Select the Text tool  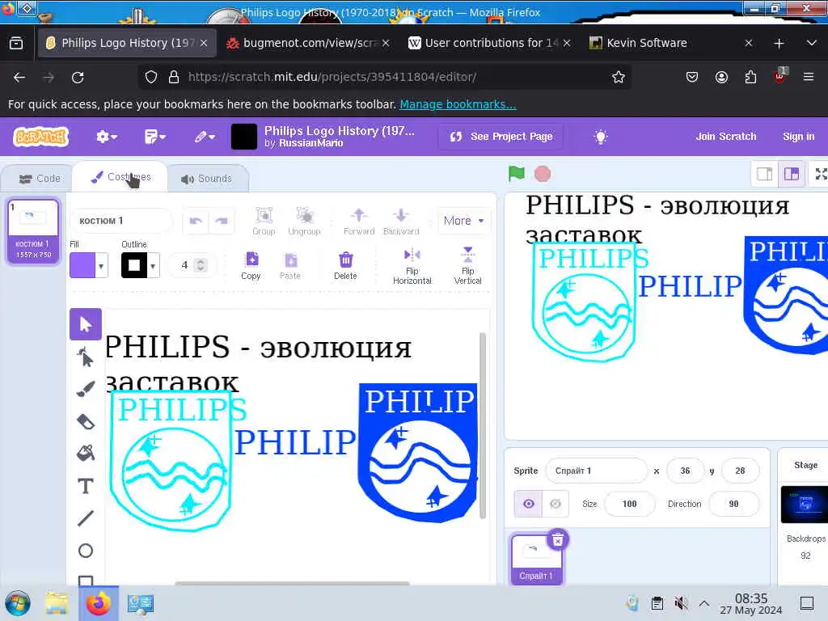coord(86,486)
